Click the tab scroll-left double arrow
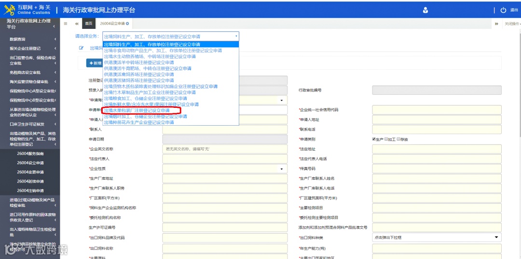 (x=77, y=24)
